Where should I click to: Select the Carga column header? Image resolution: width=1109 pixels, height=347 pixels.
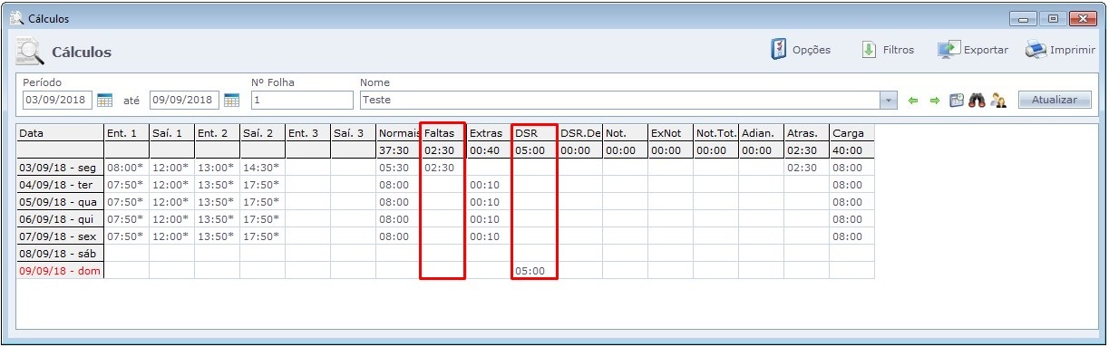pyautogui.click(x=851, y=133)
